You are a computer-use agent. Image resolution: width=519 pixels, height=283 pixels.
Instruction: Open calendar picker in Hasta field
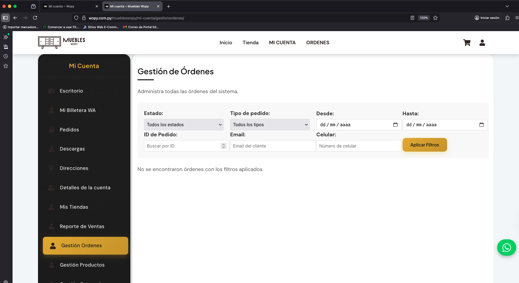[481, 125]
